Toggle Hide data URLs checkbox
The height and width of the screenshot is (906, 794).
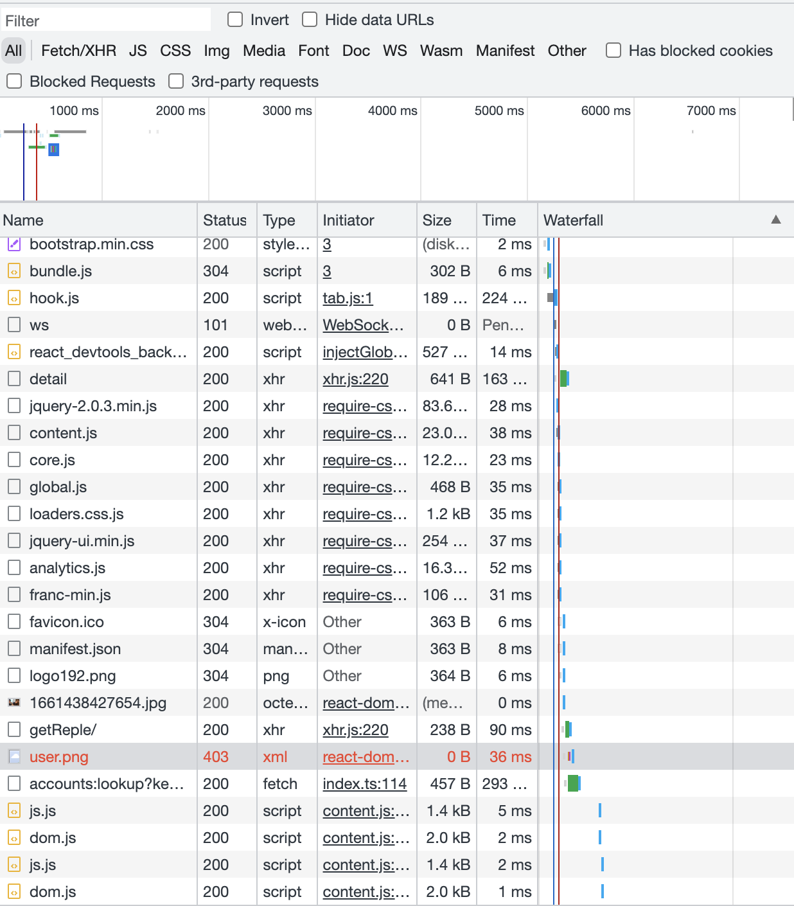click(x=310, y=20)
